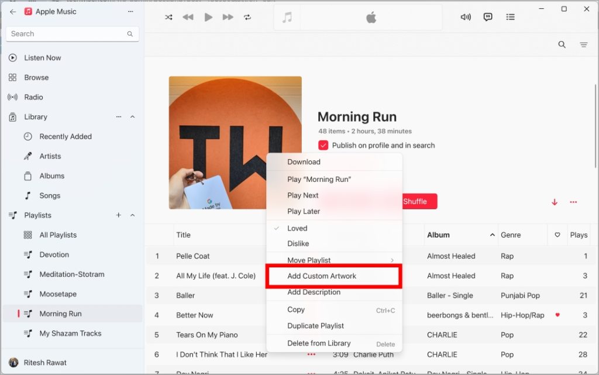Collapse the Playlists section chevron
The height and width of the screenshot is (375, 599).
(x=132, y=215)
